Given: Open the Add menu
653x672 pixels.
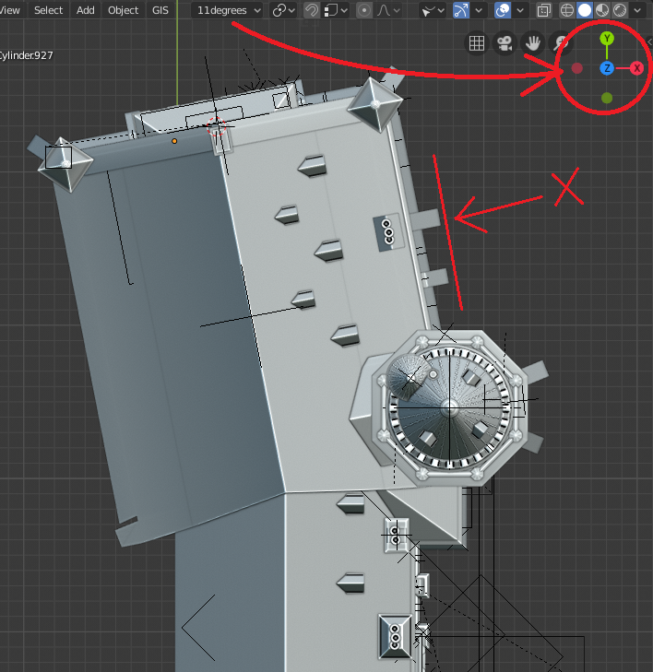Looking at the screenshot, I should pyautogui.click(x=86, y=10).
